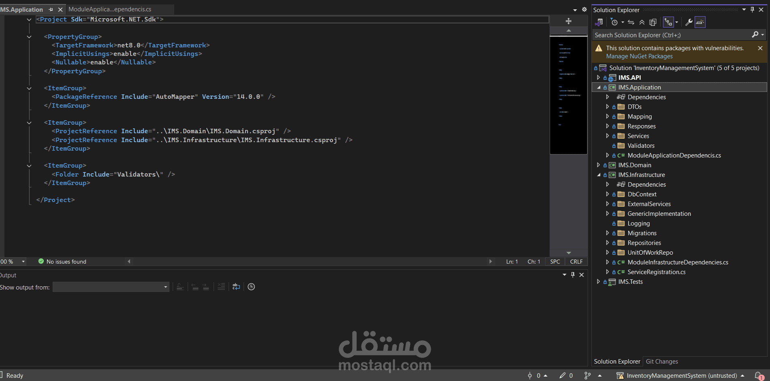Expand IMS.Tests project node
Screen dimensions: 770x381
click(x=598, y=281)
